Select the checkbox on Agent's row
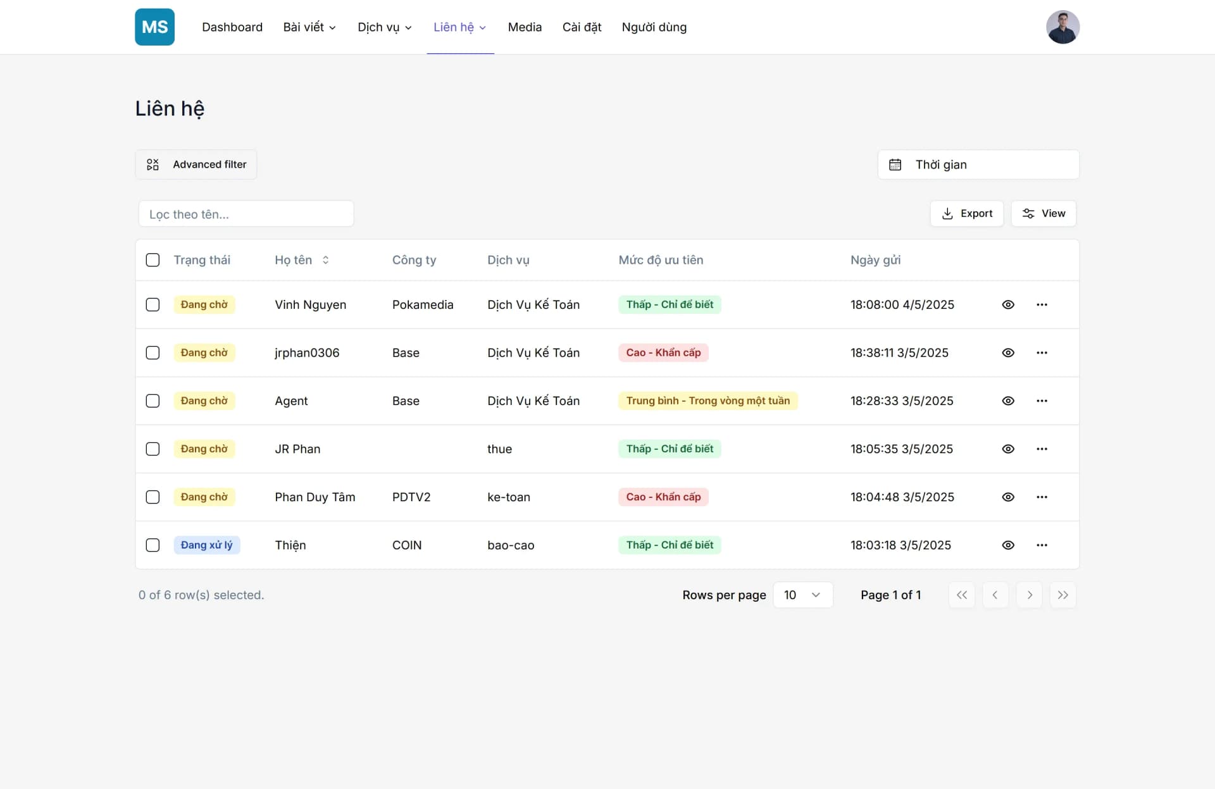This screenshot has height=789, width=1215. coord(153,401)
